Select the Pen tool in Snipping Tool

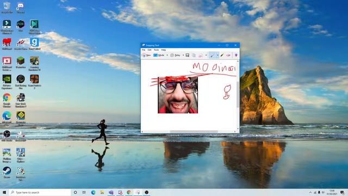[212, 55]
